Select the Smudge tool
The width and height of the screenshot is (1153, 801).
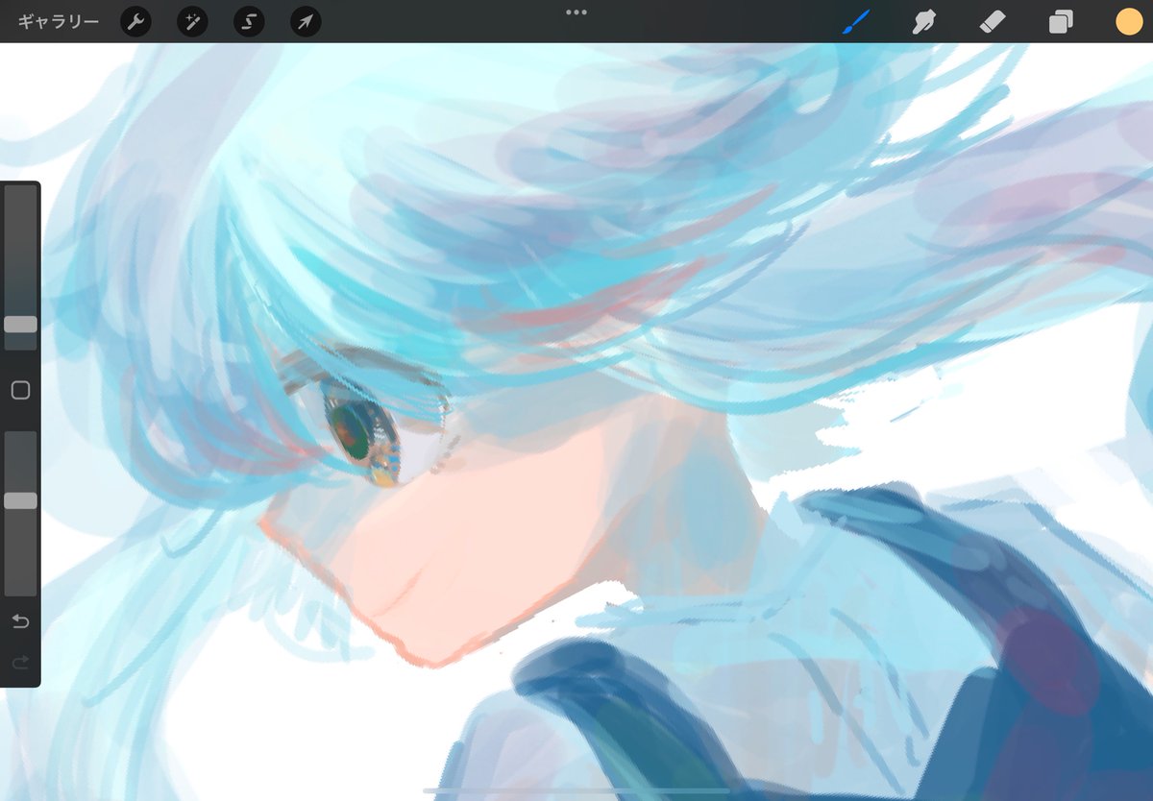[923, 22]
